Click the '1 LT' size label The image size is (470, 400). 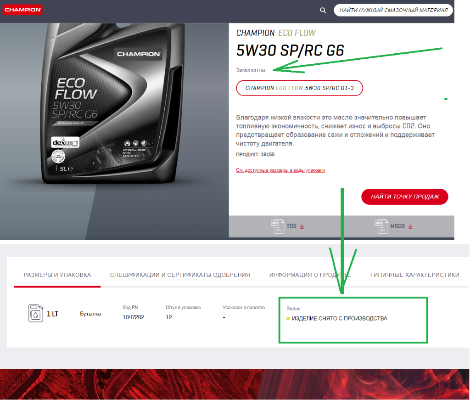(52, 314)
